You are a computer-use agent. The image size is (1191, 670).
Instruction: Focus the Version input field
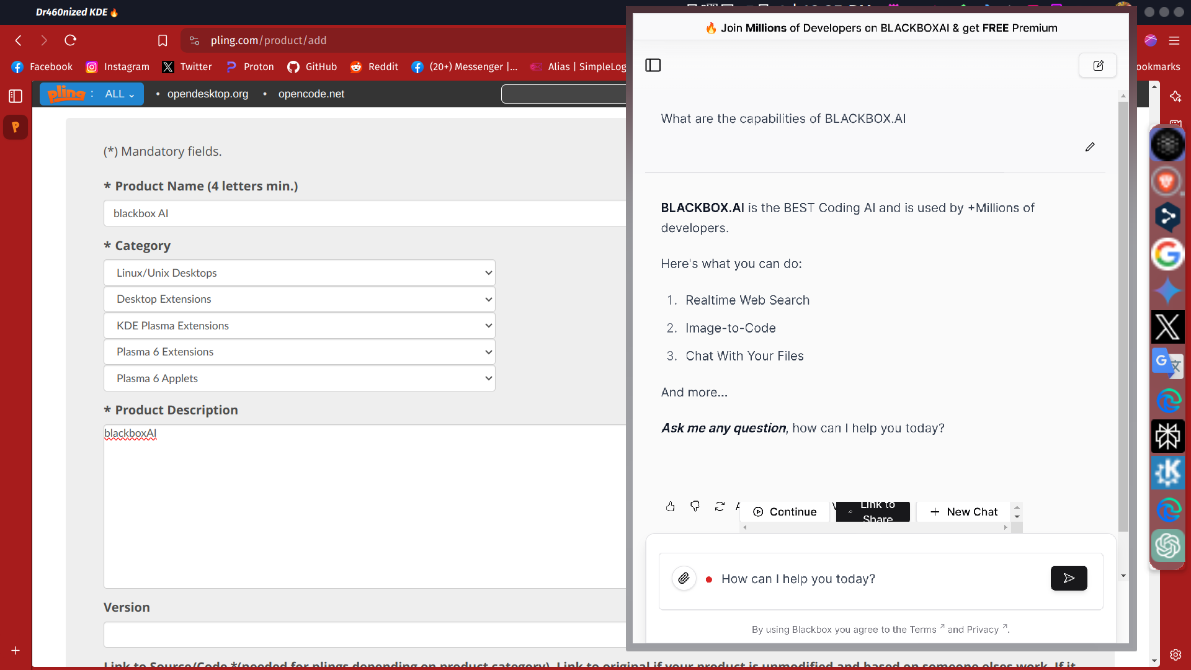[x=365, y=635]
